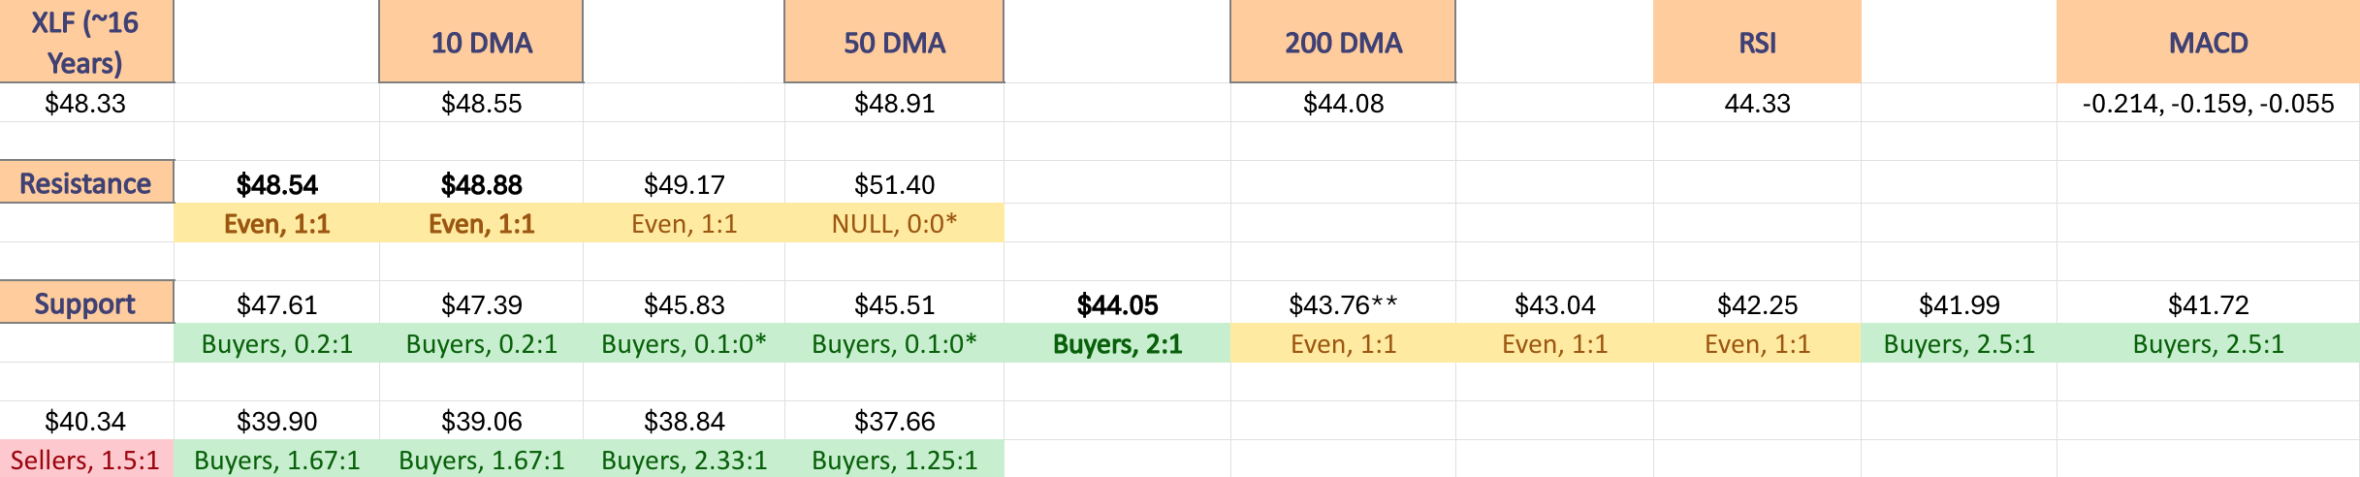This screenshot has height=477, width=2360.
Task: Select the bold Buyers, 2:1 cell
Action: pos(1117,343)
